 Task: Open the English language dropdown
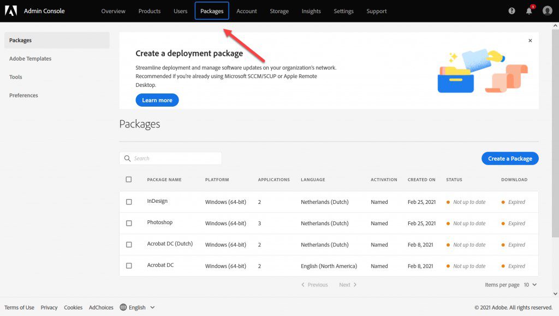coord(141,307)
